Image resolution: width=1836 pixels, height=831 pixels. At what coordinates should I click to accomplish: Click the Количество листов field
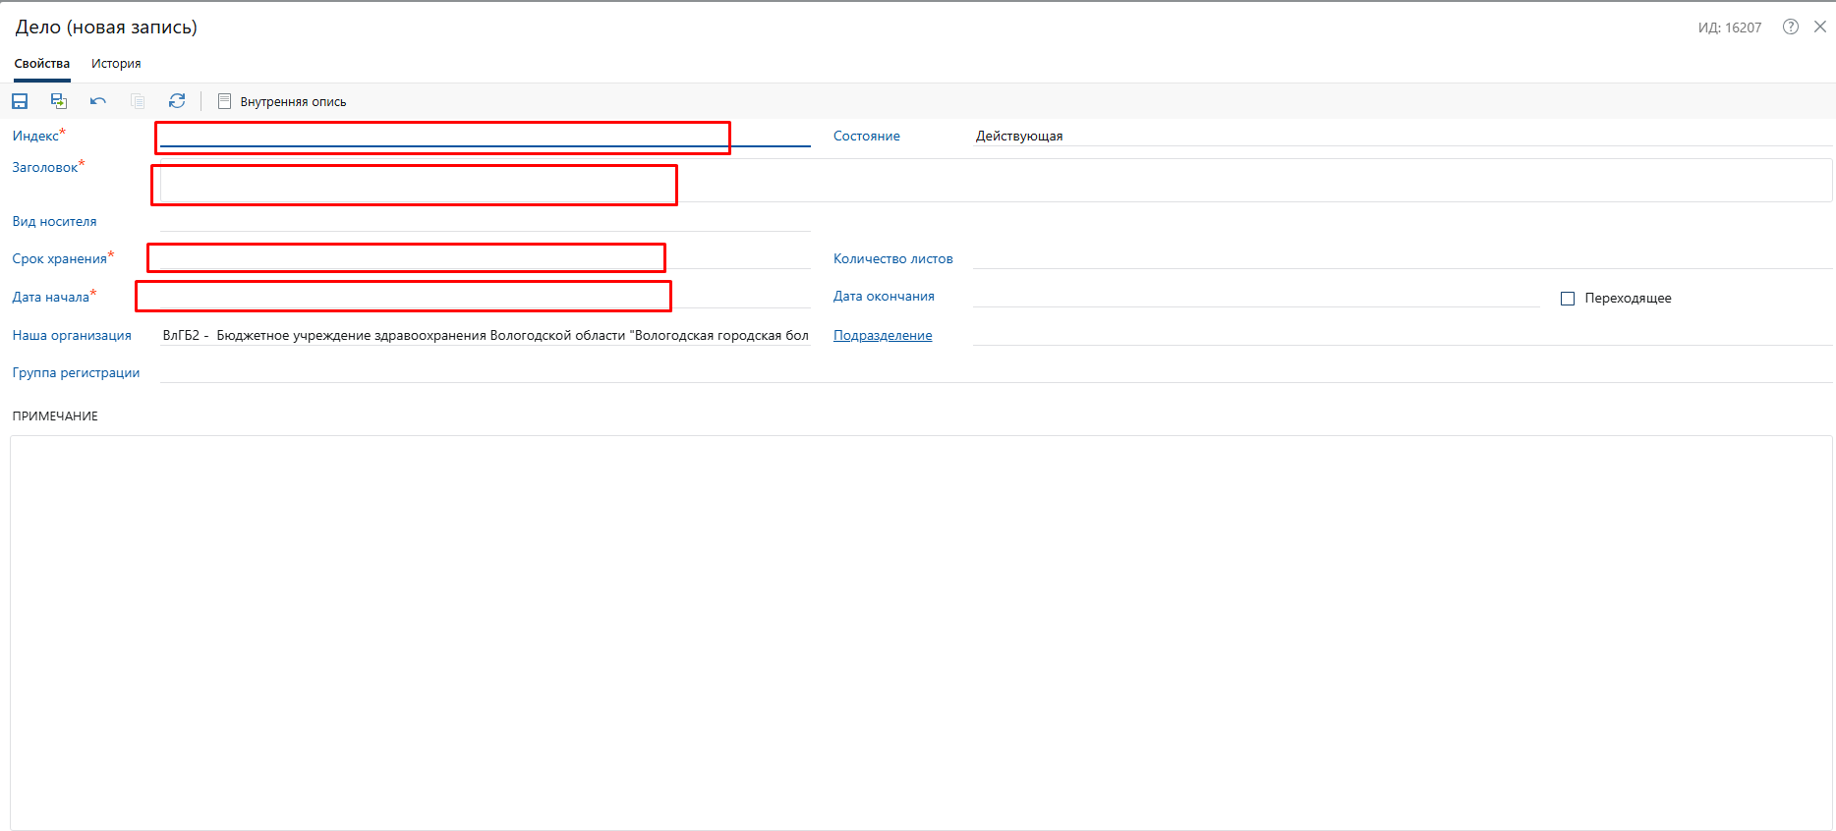tap(1402, 258)
